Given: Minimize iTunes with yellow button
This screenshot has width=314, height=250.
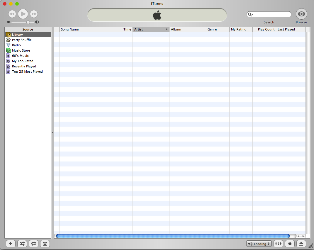Looking at the screenshot, I should tap(11, 4).
